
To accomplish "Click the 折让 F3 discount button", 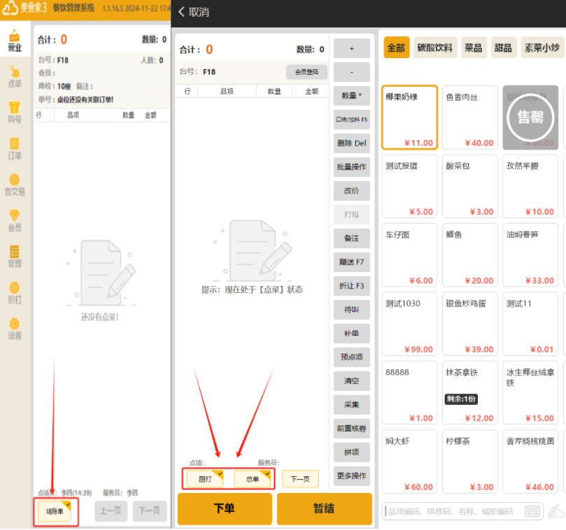I will point(352,286).
